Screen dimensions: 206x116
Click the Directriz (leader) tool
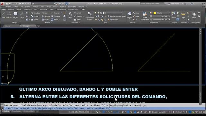click(78, 16)
